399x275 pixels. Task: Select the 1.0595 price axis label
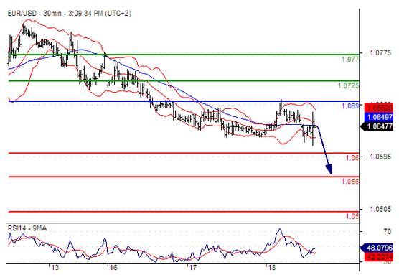[380, 157]
